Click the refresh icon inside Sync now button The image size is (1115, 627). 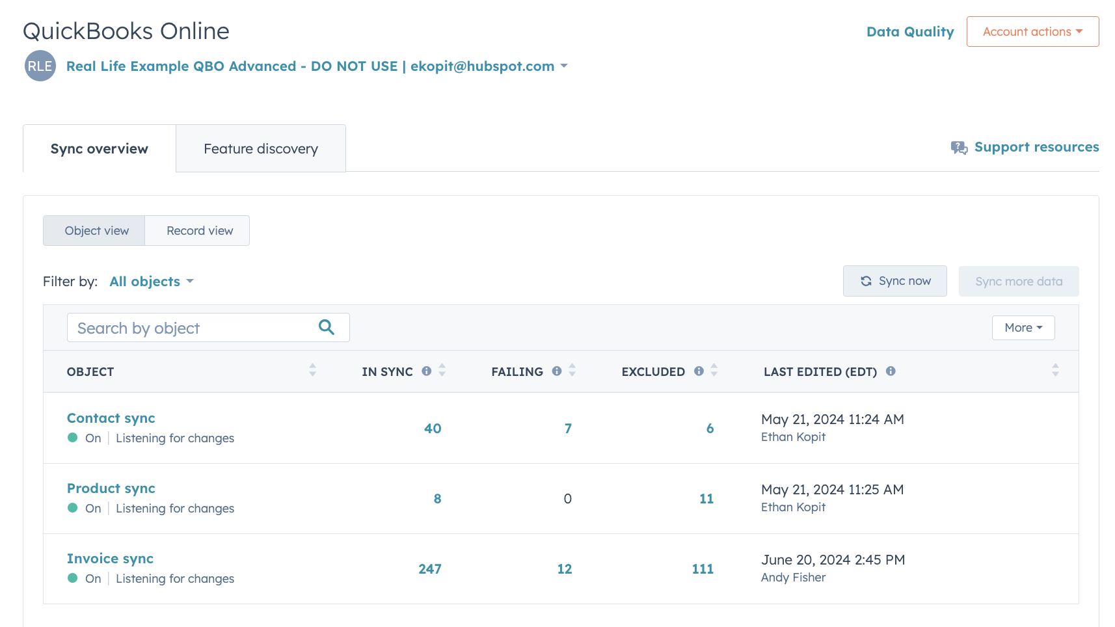click(x=865, y=280)
